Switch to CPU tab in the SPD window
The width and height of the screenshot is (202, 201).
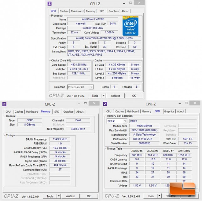point(109,111)
